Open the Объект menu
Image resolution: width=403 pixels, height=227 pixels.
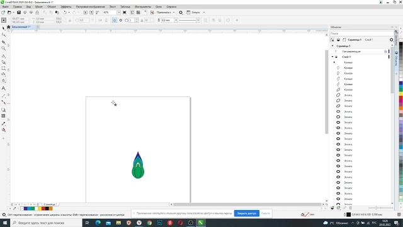point(52,7)
